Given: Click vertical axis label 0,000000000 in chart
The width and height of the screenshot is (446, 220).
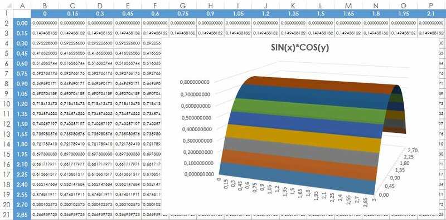Looking at the screenshot, I should tap(200, 174).
